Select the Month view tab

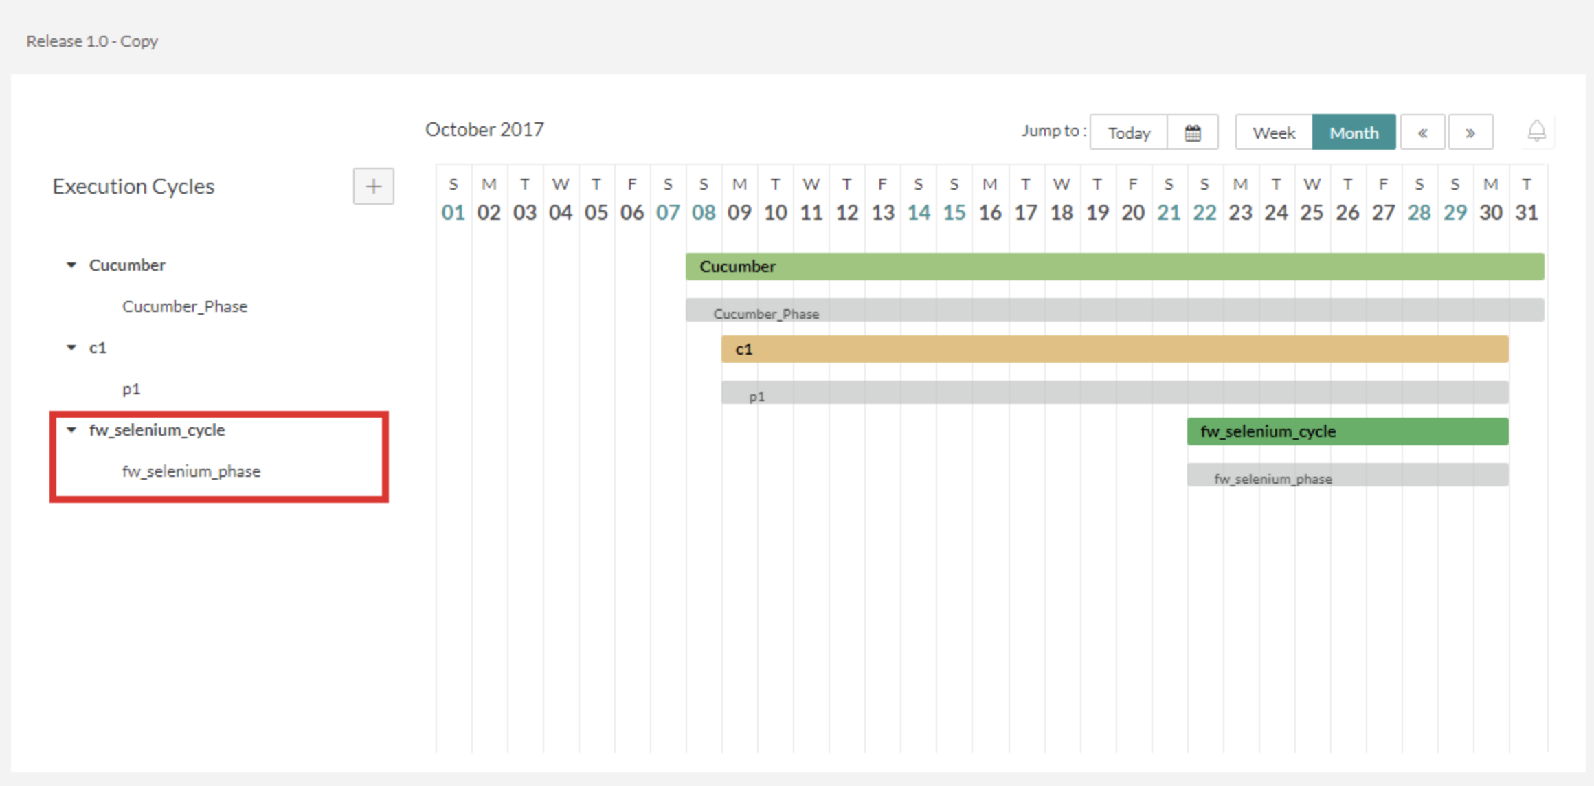click(1354, 133)
